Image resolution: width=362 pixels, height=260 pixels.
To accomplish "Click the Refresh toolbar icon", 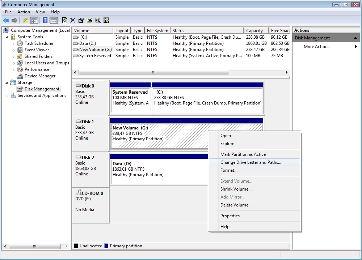I will pos(65,21).
